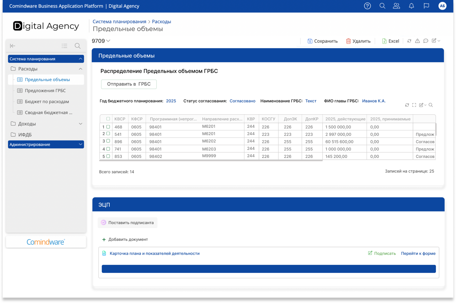Collapse the sidebar navigation panel arrow

12,46
